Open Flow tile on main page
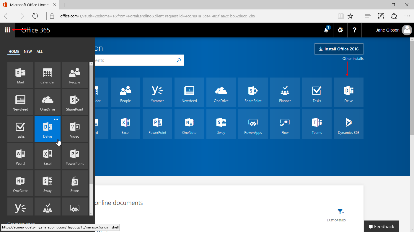 click(285, 124)
